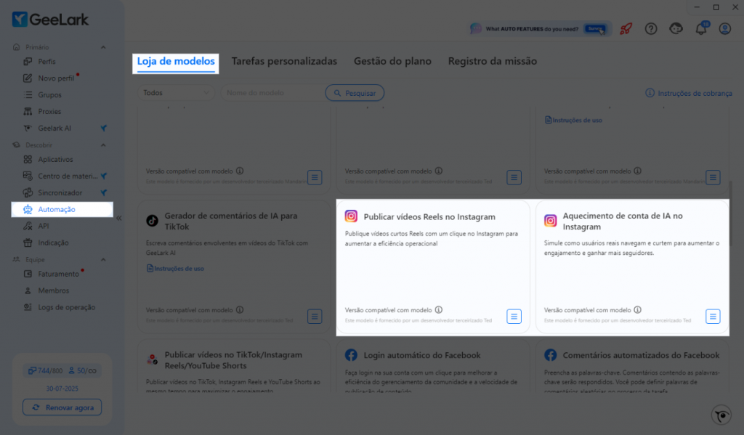Click the Pesquisar button
The image size is (744, 435).
pos(355,93)
